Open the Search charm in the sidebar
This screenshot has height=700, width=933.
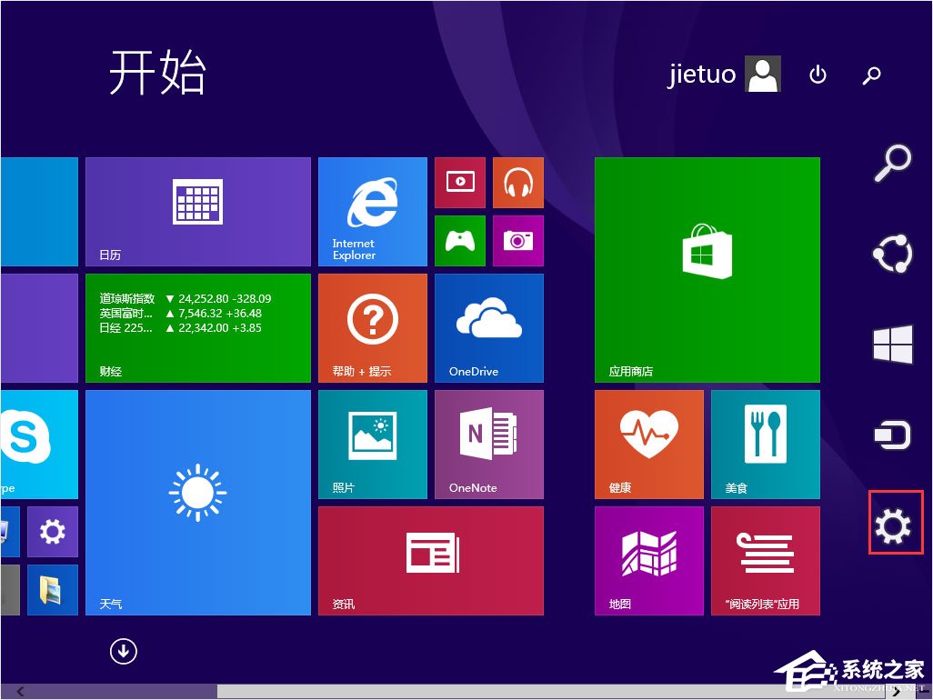(x=892, y=164)
